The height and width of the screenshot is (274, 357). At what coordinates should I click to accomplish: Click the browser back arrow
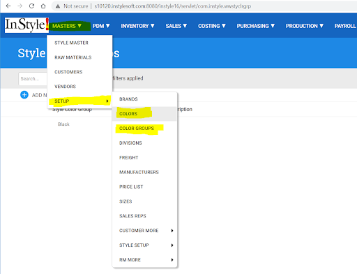point(8,6)
